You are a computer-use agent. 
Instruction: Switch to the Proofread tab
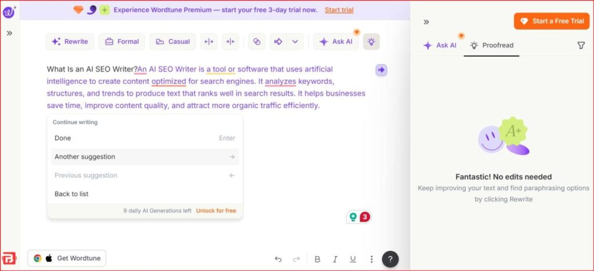coord(492,45)
